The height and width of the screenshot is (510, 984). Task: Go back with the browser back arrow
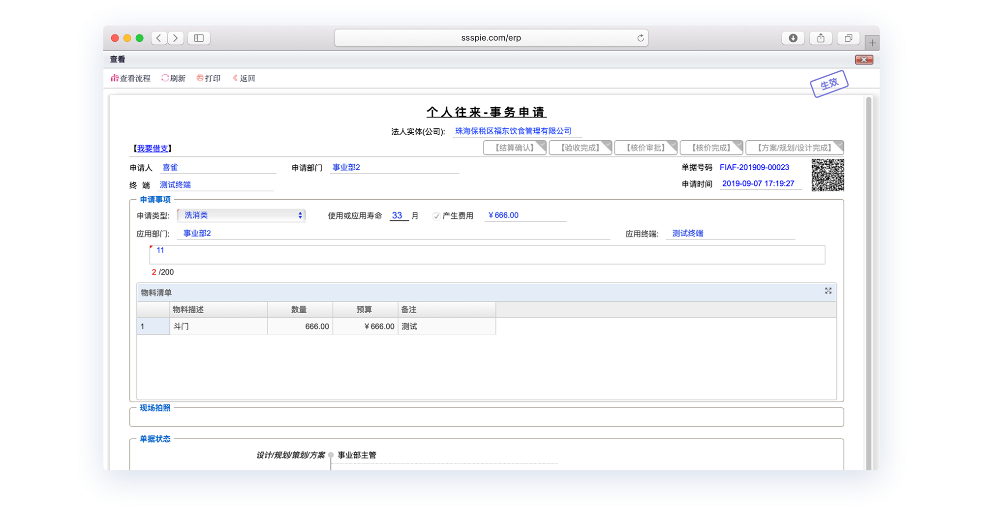click(x=159, y=38)
